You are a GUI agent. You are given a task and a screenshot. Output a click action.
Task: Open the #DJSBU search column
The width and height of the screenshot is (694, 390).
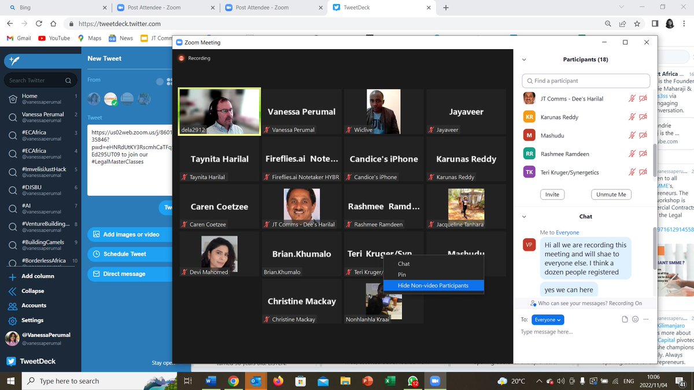pos(40,190)
